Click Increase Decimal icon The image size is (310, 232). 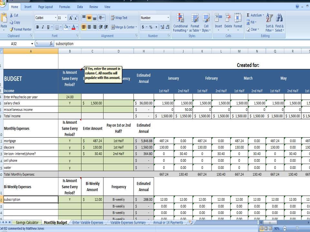pos(162,27)
